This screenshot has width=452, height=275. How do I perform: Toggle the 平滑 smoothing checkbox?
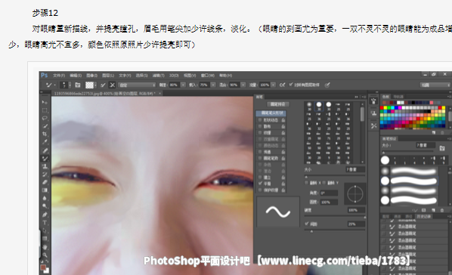click(260, 184)
